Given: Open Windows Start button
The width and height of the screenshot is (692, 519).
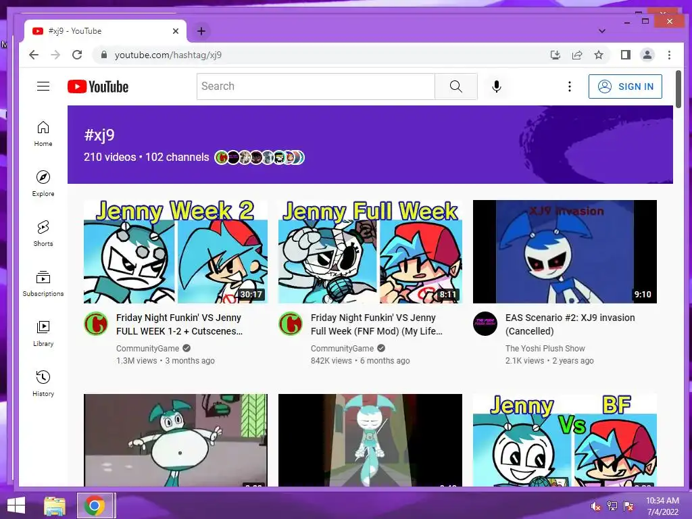Looking at the screenshot, I should (16, 505).
